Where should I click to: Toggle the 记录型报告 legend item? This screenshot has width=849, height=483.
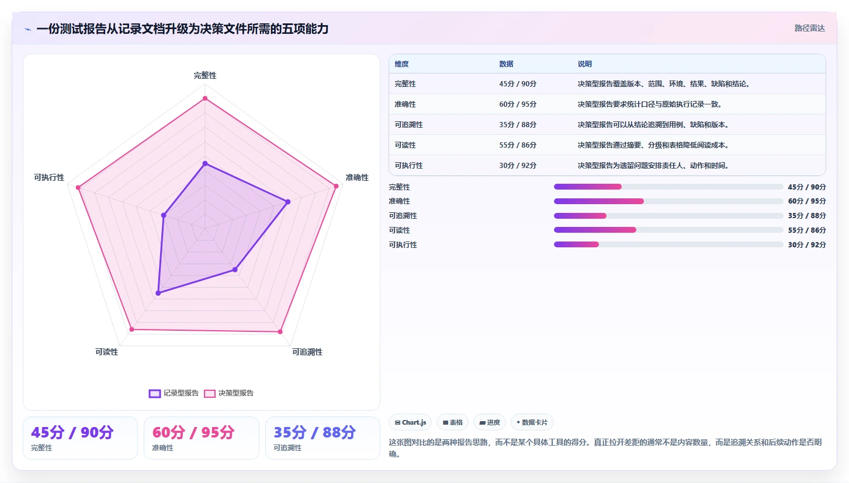174,393
